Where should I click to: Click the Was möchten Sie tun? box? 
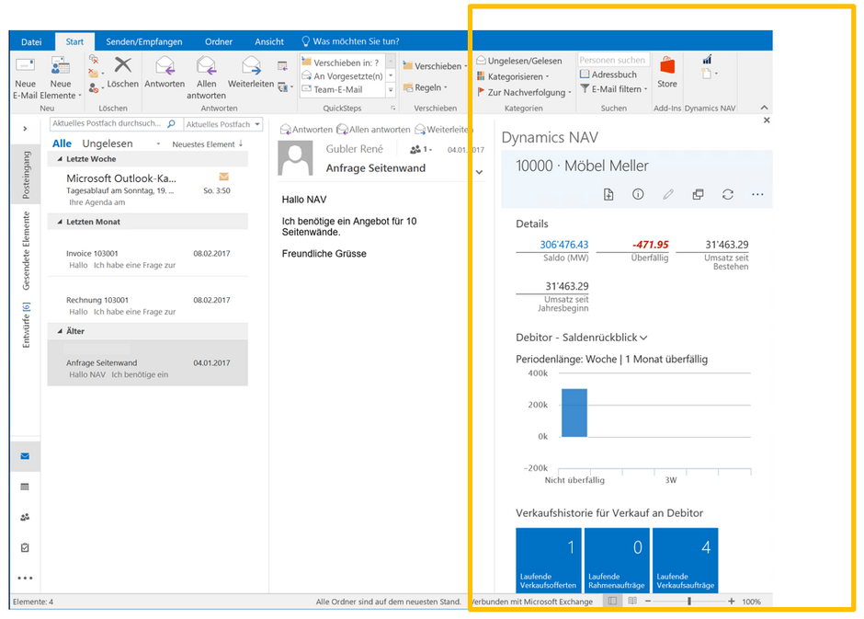[350, 41]
